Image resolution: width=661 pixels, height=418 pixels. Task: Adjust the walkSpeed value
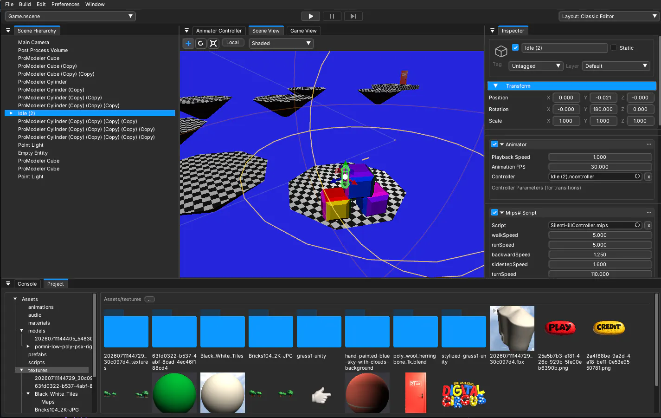pyautogui.click(x=600, y=235)
